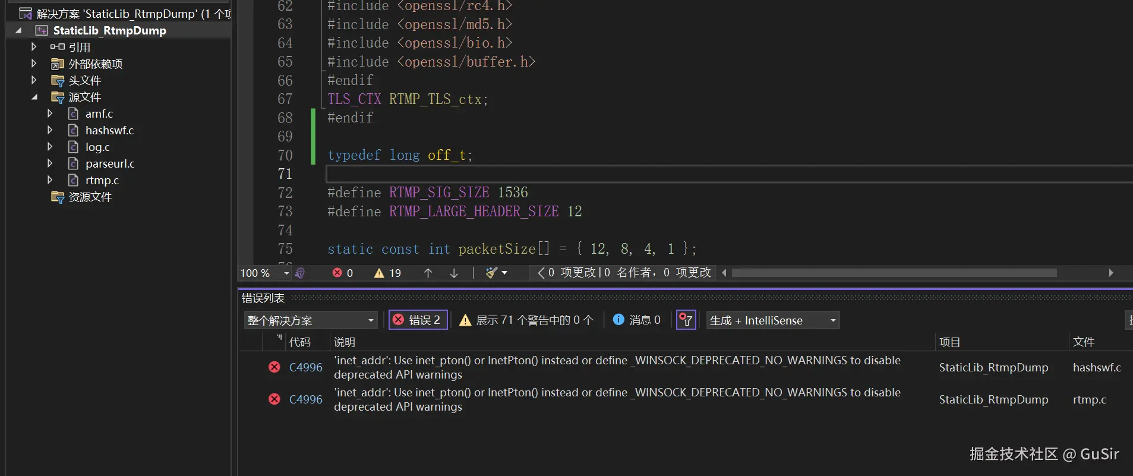Expand the 头文件 folder
The height and width of the screenshot is (476, 1133).
[34, 80]
